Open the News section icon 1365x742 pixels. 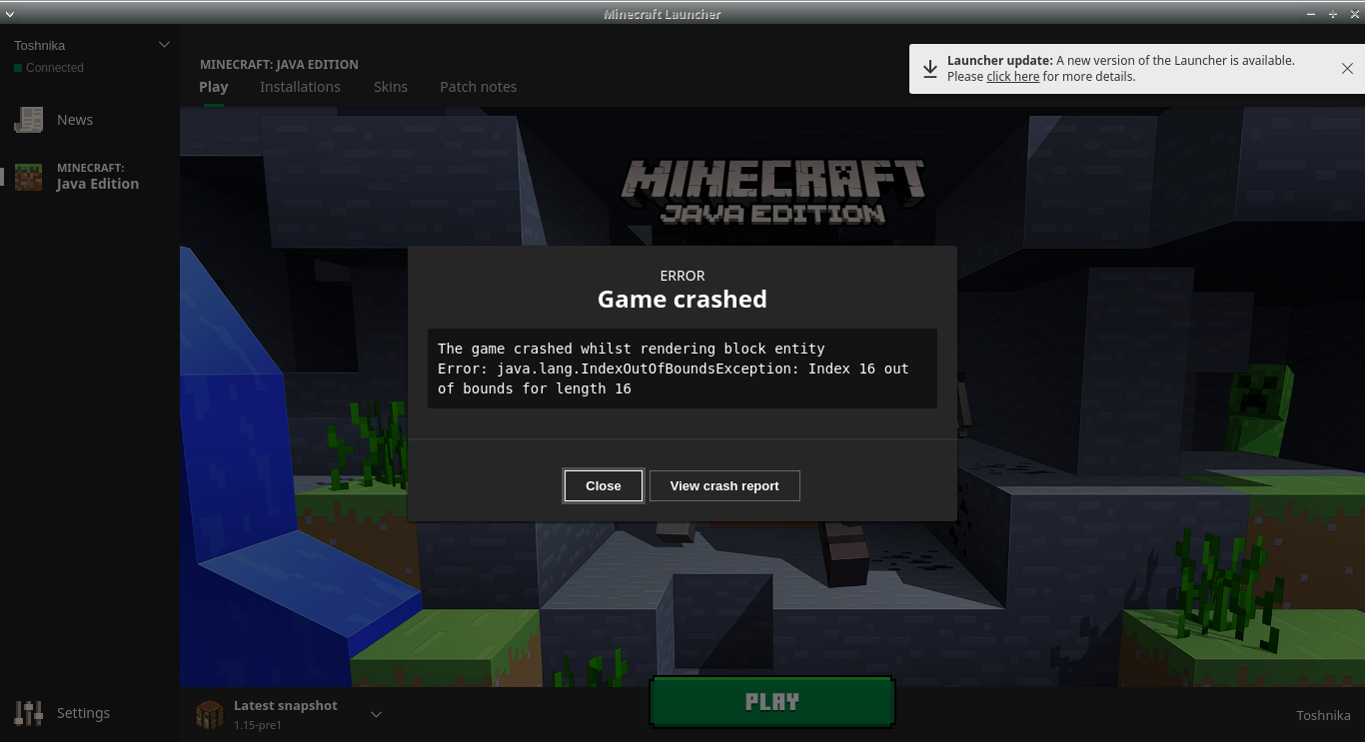[x=28, y=120]
